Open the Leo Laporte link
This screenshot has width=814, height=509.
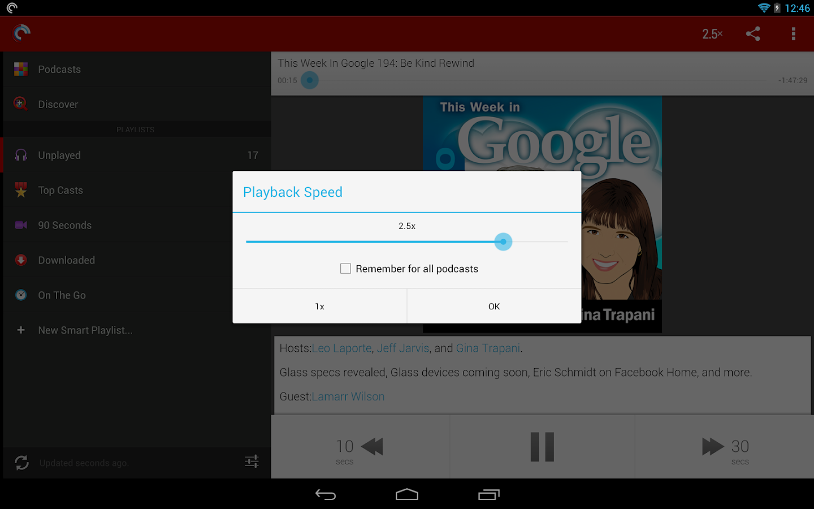(342, 348)
